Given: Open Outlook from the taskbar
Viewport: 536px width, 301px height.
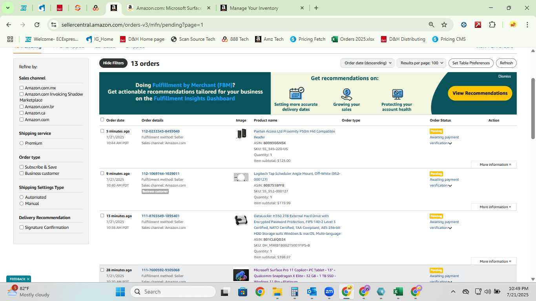Looking at the screenshot, I should [312, 292].
